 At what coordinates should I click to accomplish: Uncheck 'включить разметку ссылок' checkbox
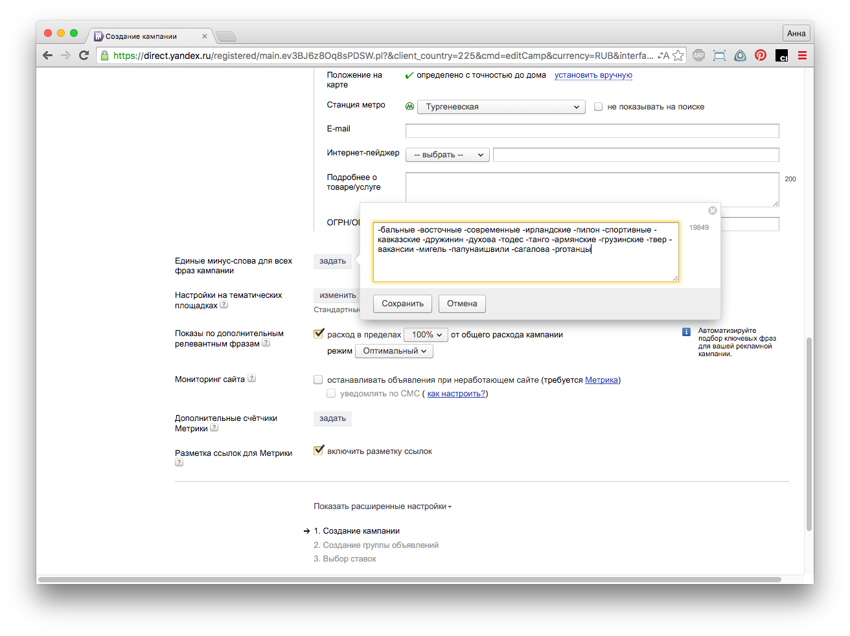[319, 451]
